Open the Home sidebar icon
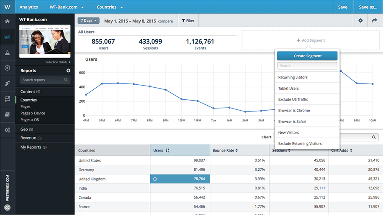Viewport: 383px width, 215px height. tap(8, 21)
